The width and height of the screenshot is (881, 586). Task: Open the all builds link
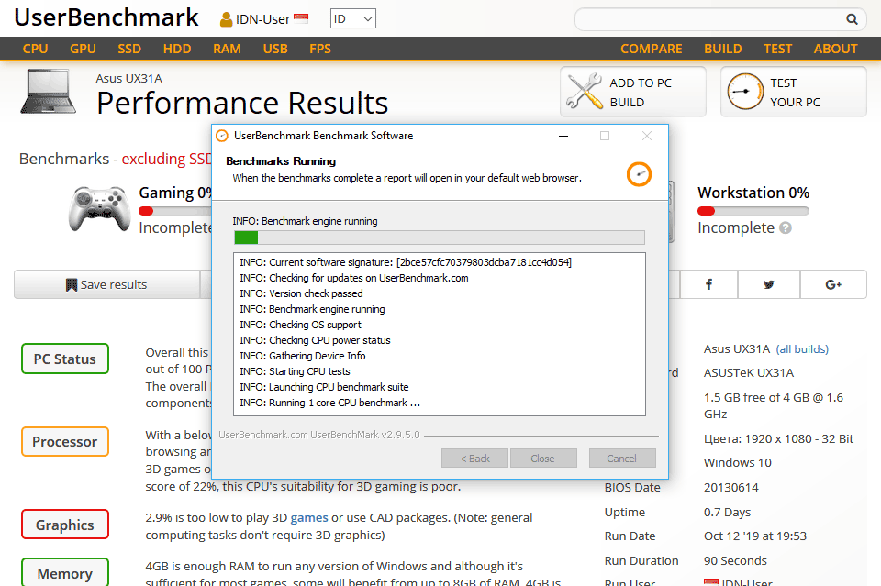tap(802, 349)
